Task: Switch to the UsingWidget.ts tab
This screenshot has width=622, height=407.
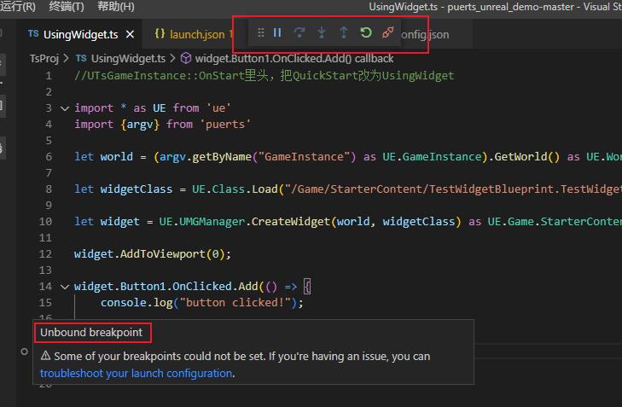Action: [x=81, y=34]
